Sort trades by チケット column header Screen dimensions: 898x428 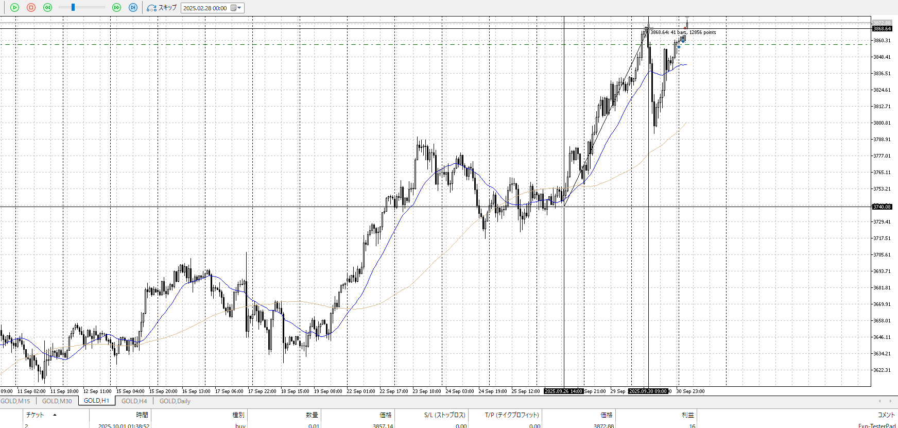click(x=35, y=415)
